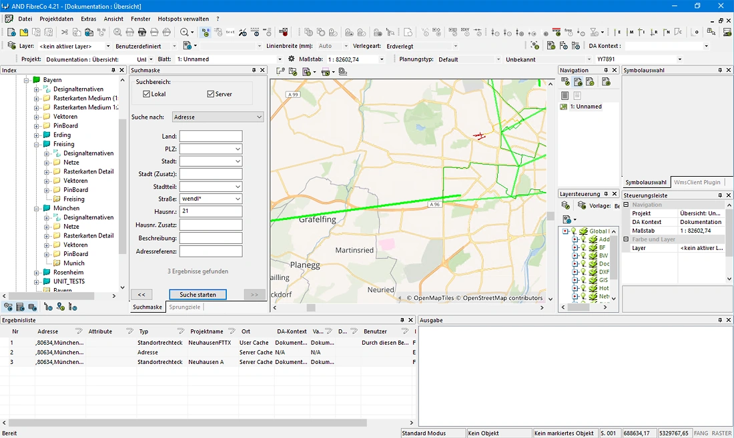
Task: Open the Projektdaten menu
Action: [56, 19]
